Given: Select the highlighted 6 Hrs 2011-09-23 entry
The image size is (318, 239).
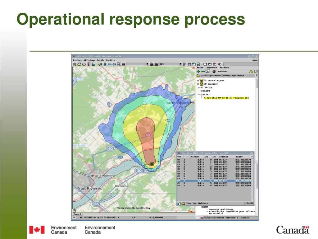Looking at the screenshot, I should click(x=226, y=98).
